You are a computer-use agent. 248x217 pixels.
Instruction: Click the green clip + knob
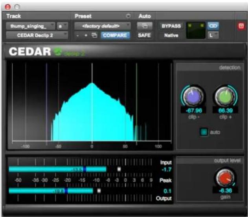tap(225, 96)
